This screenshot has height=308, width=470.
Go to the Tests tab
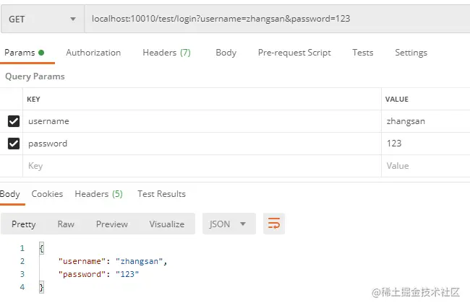click(363, 53)
